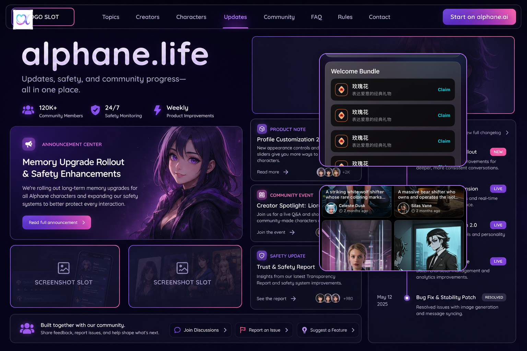Click the +2K avatar group
Image resolution: width=527 pixels, height=351 pixels.
[333, 172]
